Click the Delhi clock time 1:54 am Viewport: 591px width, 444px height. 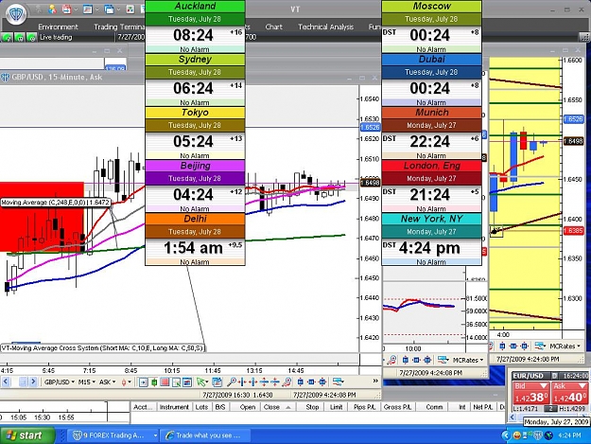(x=193, y=248)
